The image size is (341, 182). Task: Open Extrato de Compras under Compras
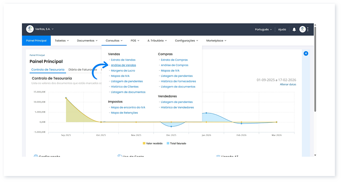pyautogui.click(x=173, y=60)
